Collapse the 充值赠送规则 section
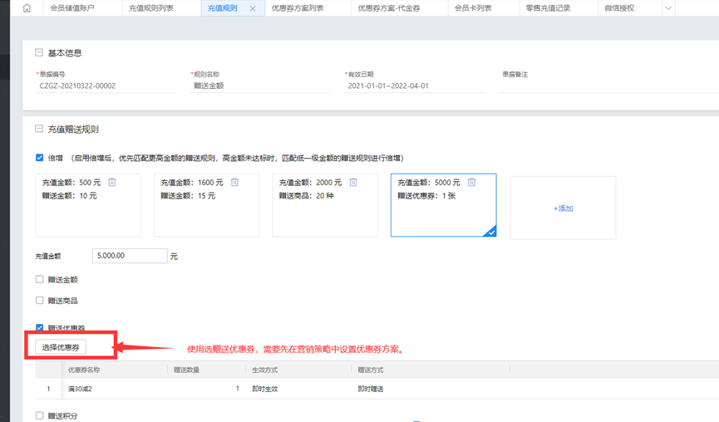719x422 pixels. point(39,130)
